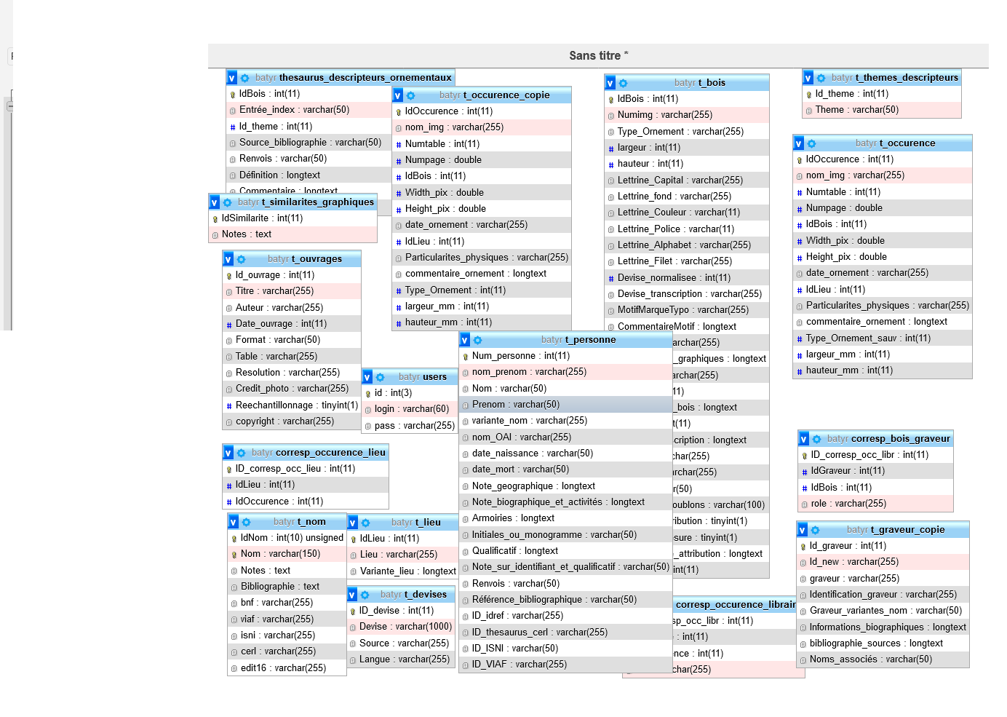Select 'Prenom : varchar(50)' row in t_personne
This screenshot has width=1007, height=717.
coord(565,405)
